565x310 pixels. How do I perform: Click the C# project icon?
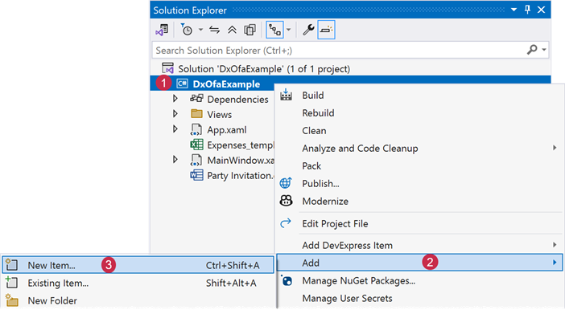[182, 84]
